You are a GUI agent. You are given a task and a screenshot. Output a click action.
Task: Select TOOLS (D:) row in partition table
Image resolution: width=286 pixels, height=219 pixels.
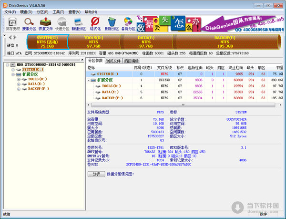coord(184,86)
